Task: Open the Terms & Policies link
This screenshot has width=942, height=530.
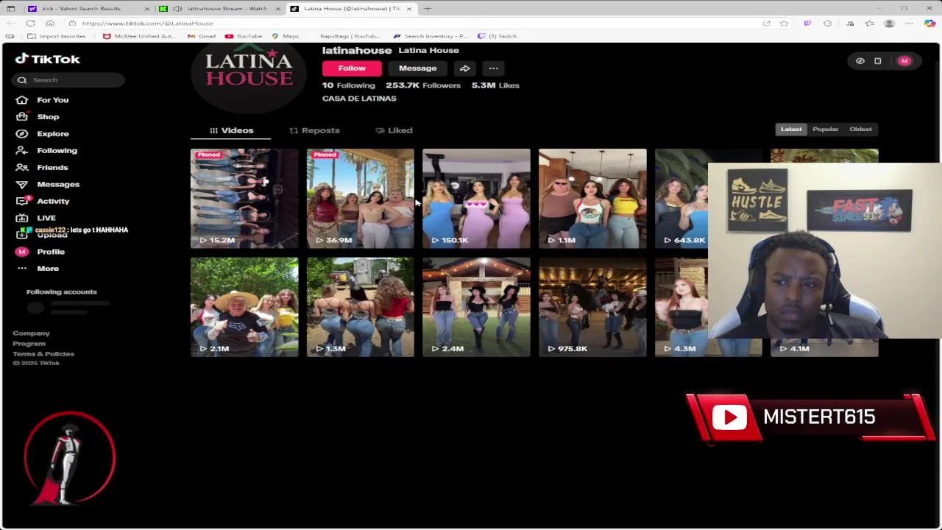Action: coord(43,354)
